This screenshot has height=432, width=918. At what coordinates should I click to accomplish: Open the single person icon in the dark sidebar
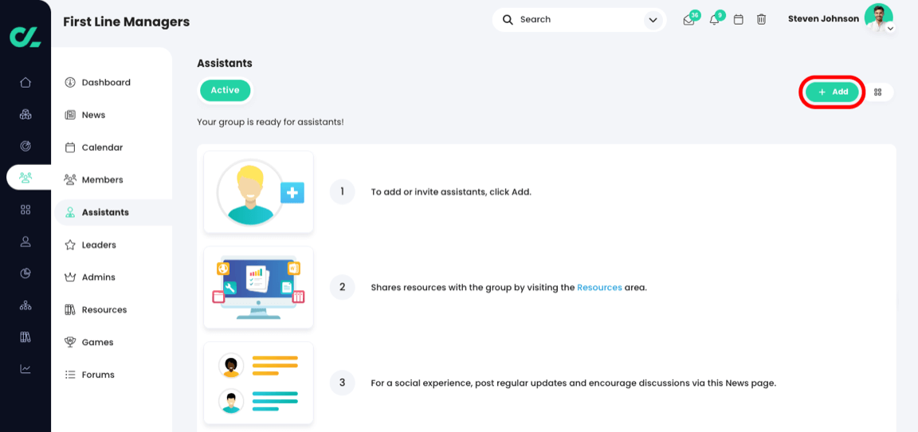click(25, 242)
